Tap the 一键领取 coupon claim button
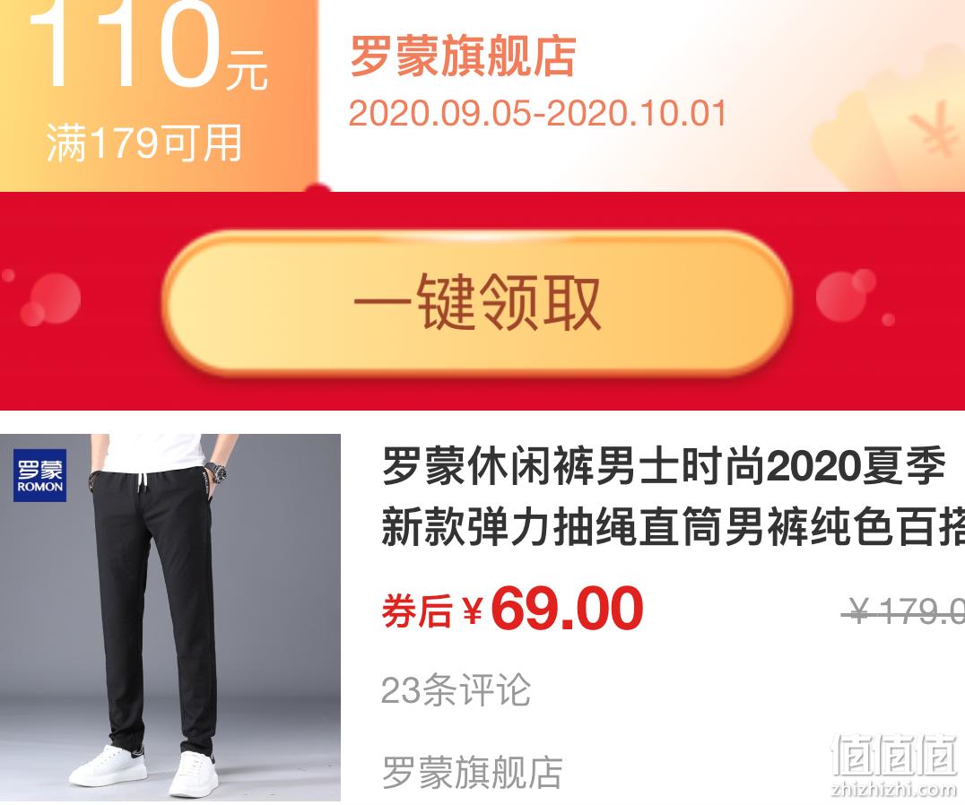Screen dimensions: 965x805 pos(477,302)
